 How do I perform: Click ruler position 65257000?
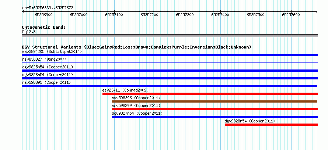(79, 15)
